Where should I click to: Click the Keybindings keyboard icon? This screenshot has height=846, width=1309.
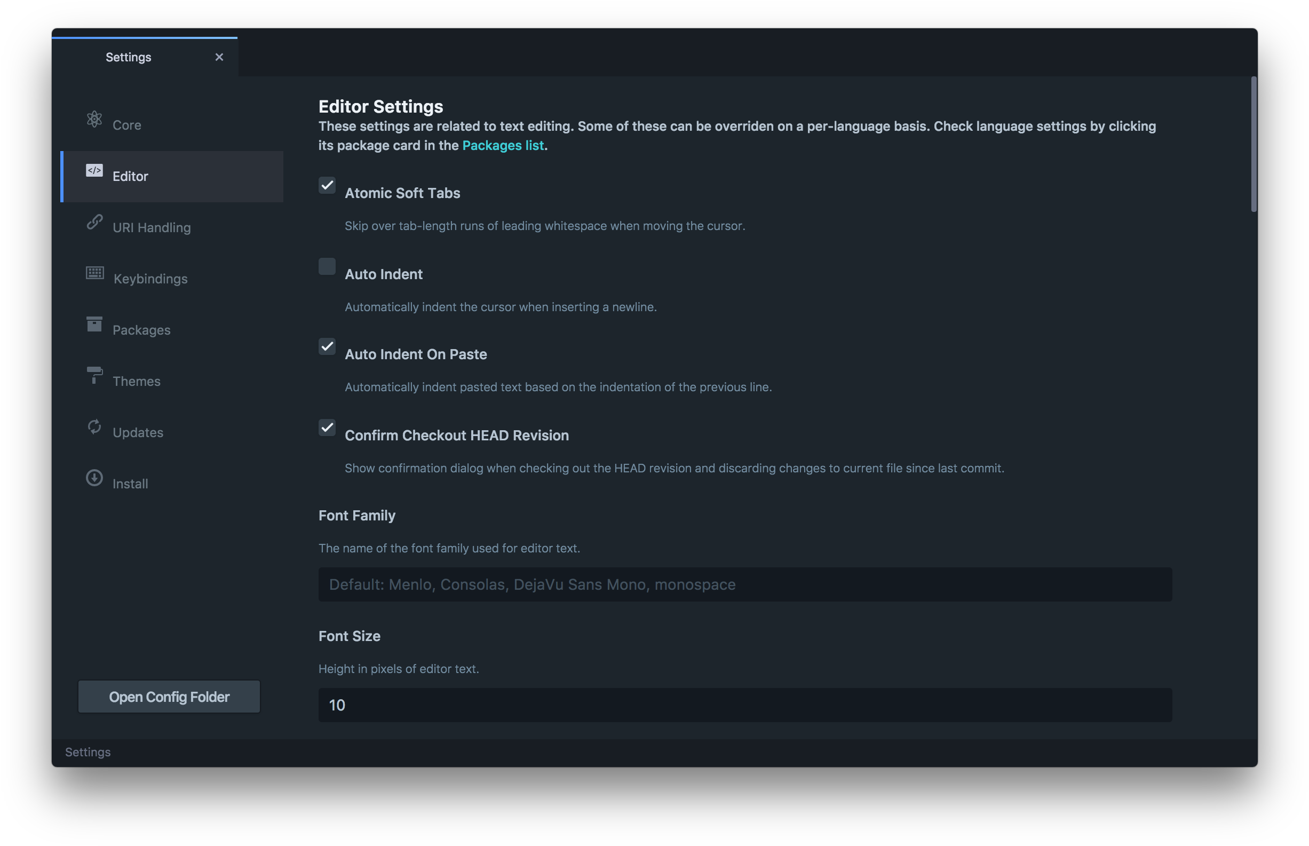95,273
